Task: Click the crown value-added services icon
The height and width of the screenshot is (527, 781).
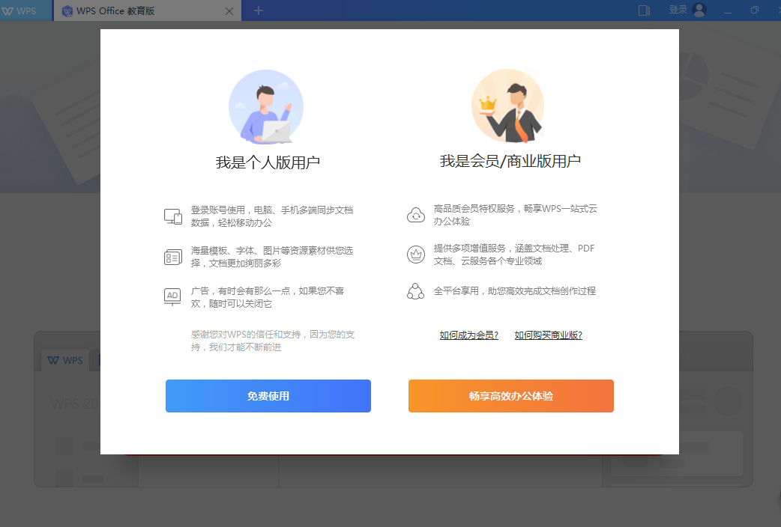Action: pos(416,255)
